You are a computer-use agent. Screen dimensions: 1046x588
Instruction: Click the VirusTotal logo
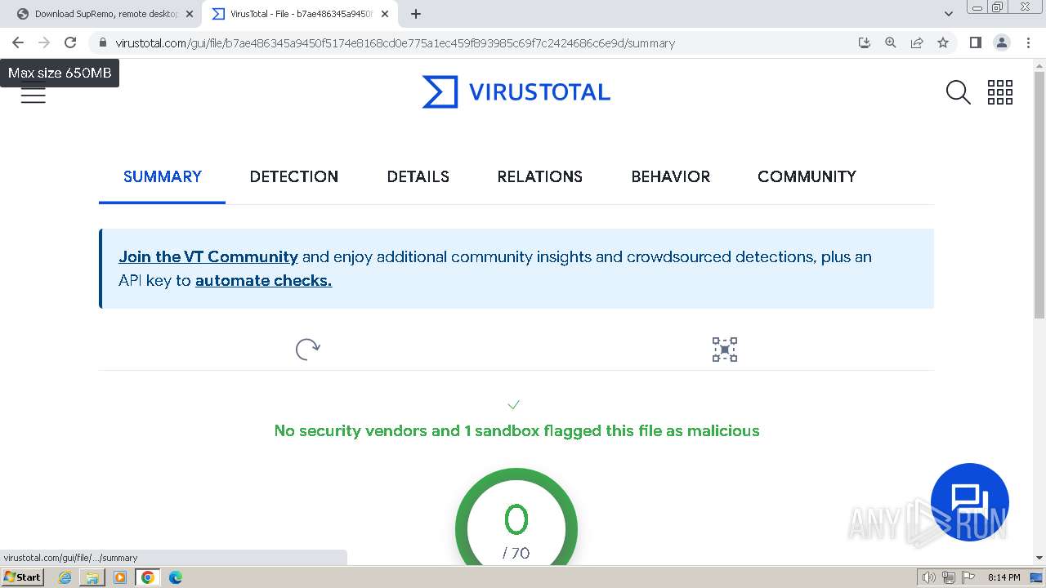point(516,92)
